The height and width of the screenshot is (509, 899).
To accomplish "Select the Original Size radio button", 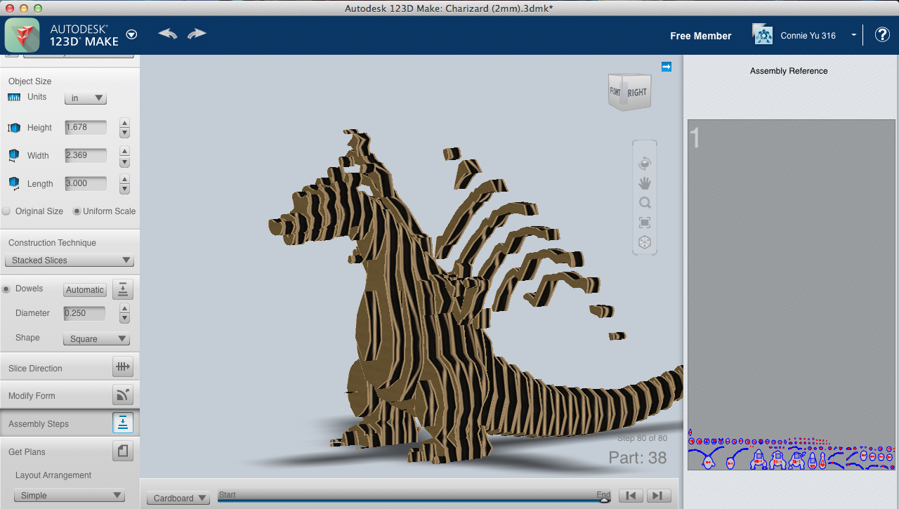I will (x=6, y=211).
